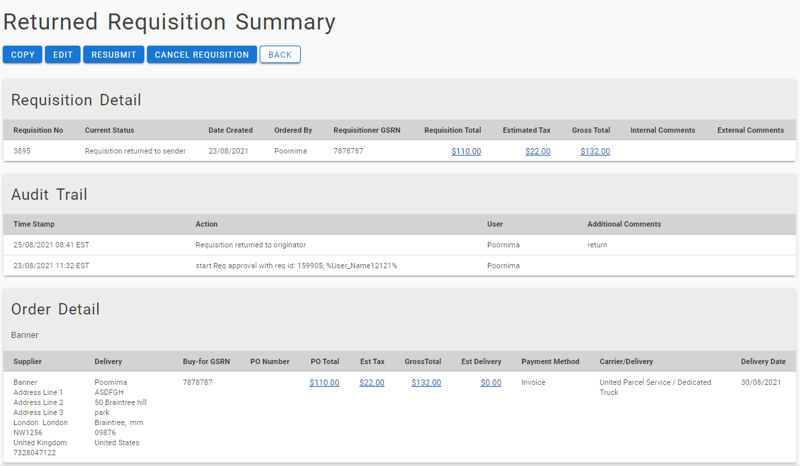Open the $0.00 Est Delivery link
The height and width of the screenshot is (466, 800).
491,383
